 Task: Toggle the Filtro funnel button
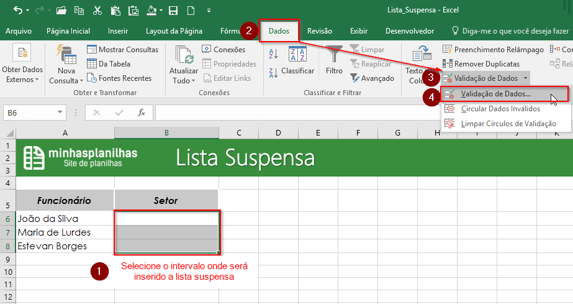click(x=334, y=60)
